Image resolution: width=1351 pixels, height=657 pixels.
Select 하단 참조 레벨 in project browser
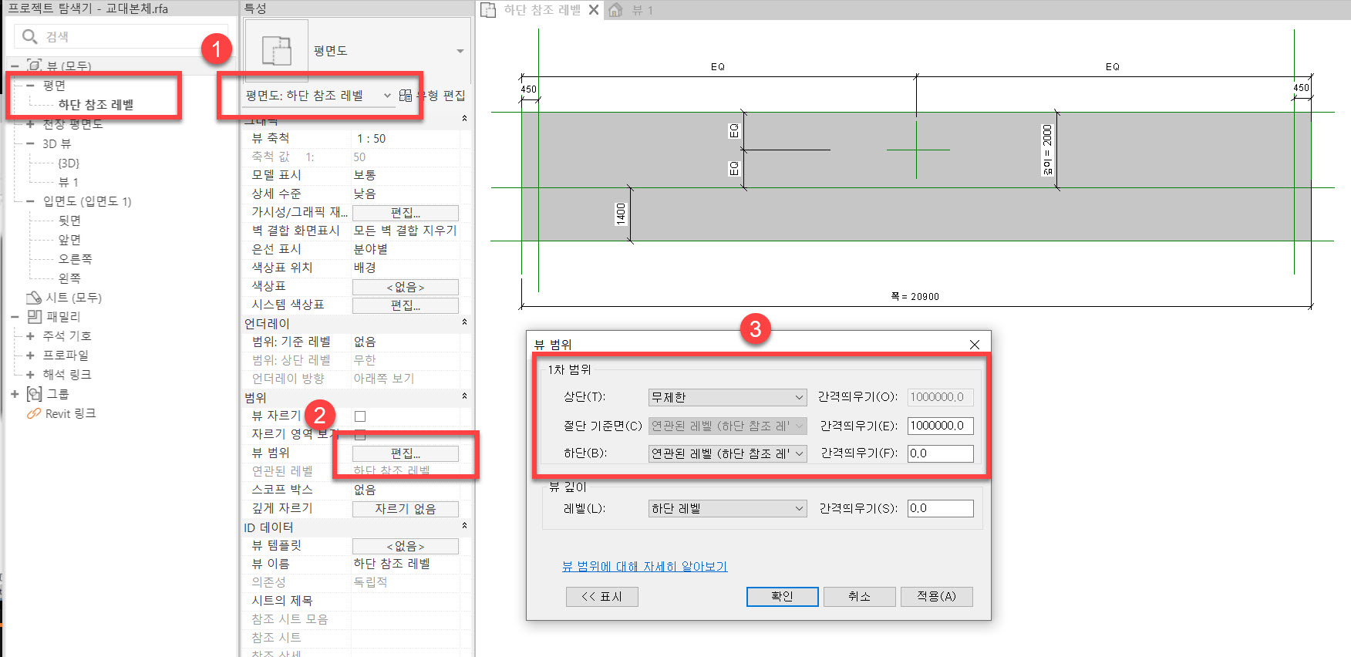click(96, 105)
